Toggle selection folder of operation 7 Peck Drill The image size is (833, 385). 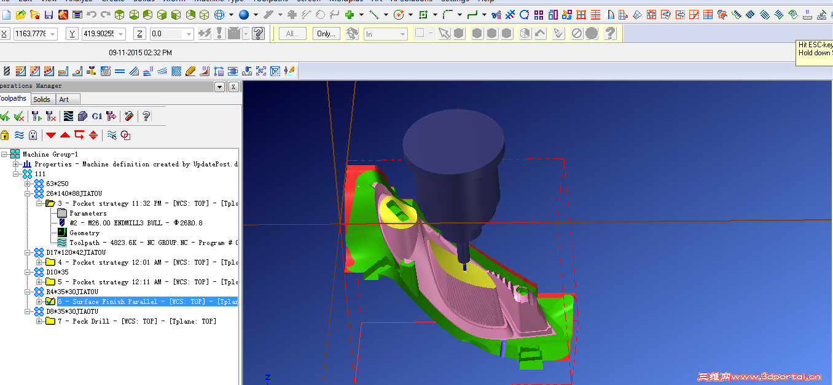tap(50, 321)
